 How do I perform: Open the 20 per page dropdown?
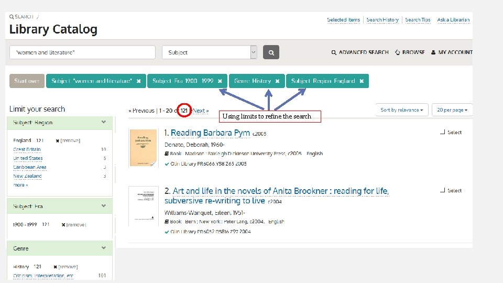click(x=452, y=110)
